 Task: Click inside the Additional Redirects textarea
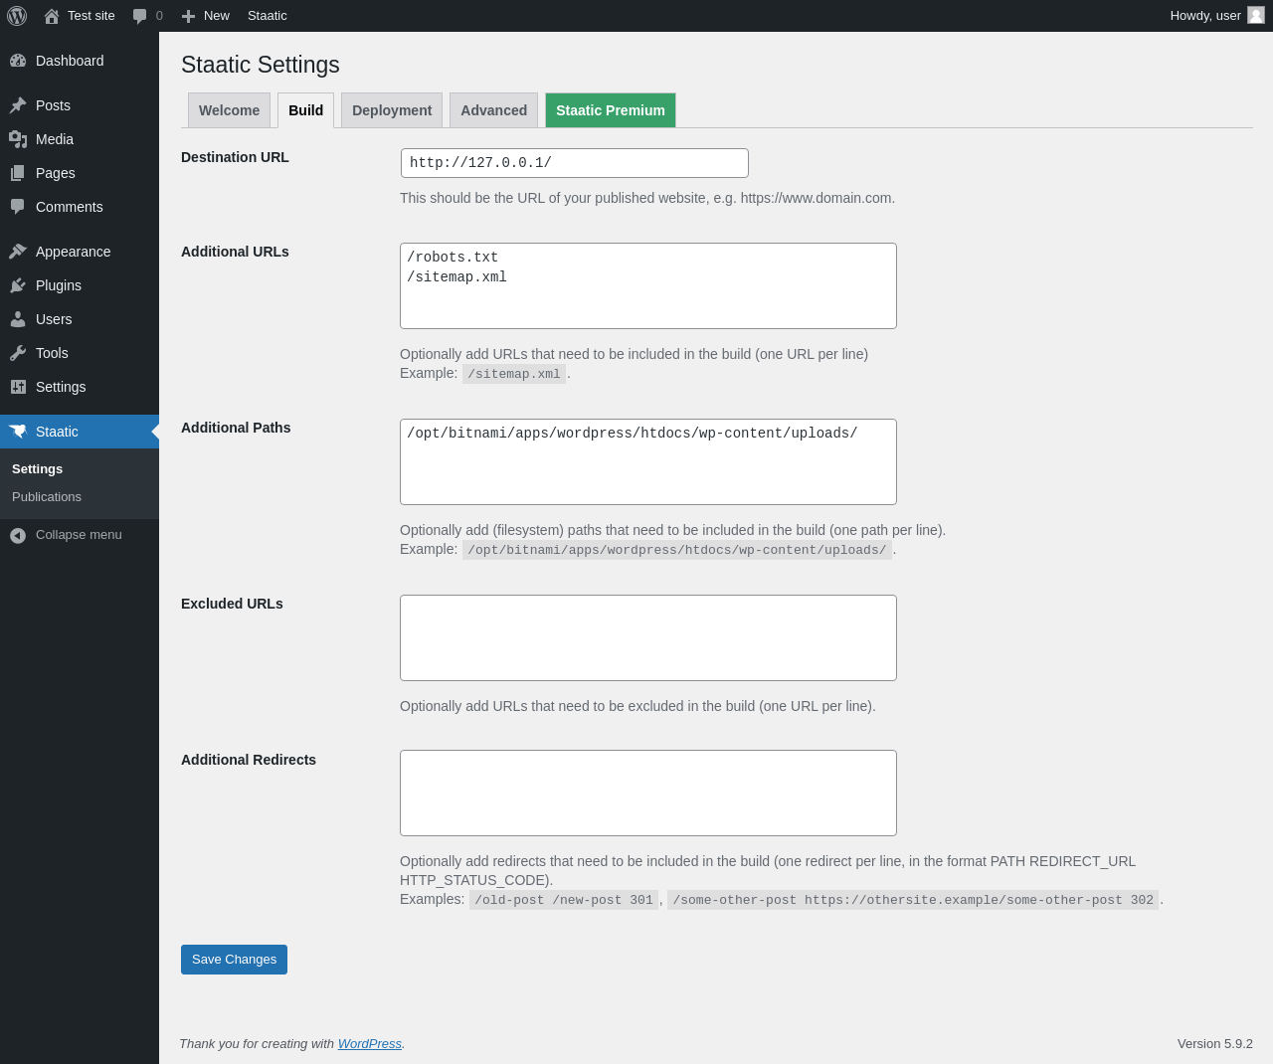tap(648, 794)
